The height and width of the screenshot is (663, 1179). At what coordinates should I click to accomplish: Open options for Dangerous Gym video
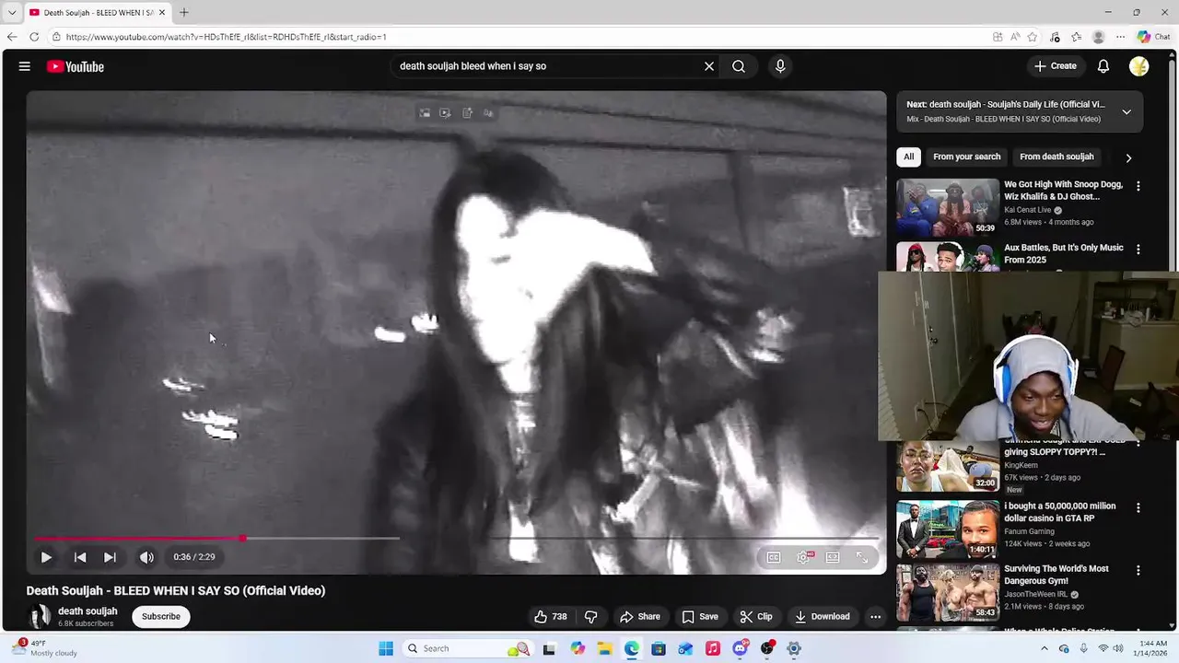coord(1138,571)
